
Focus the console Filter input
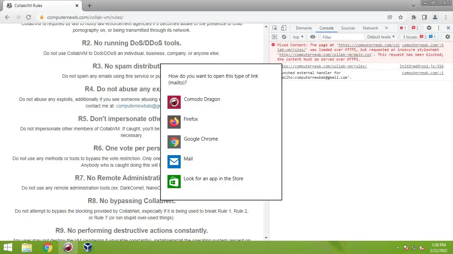pos(342,37)
